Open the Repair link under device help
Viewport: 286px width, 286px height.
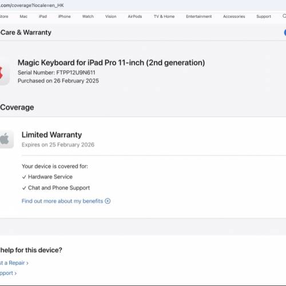[14, 263]
